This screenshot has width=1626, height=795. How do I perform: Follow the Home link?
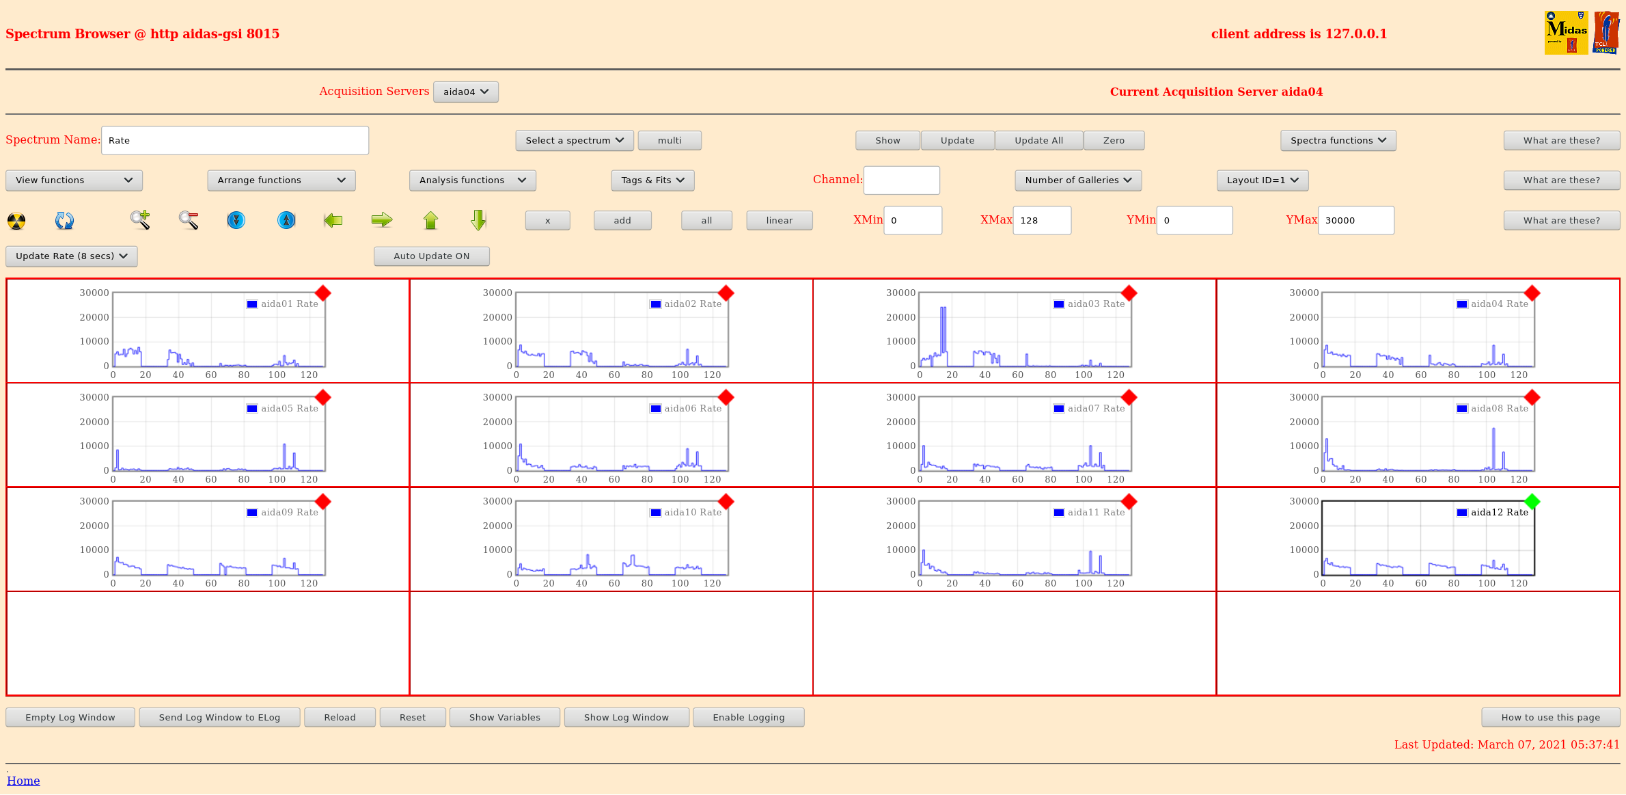point(23,781)
